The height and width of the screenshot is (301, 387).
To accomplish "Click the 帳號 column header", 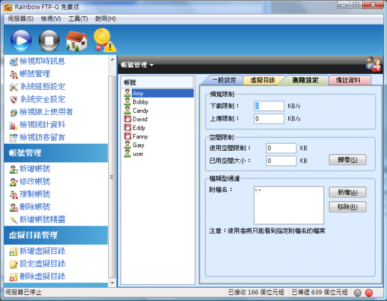I will tap(158, 83).
